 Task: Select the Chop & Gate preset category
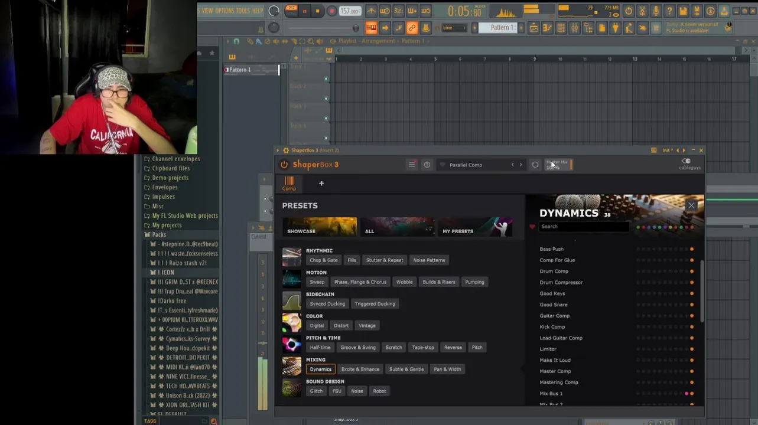(324, 260)
